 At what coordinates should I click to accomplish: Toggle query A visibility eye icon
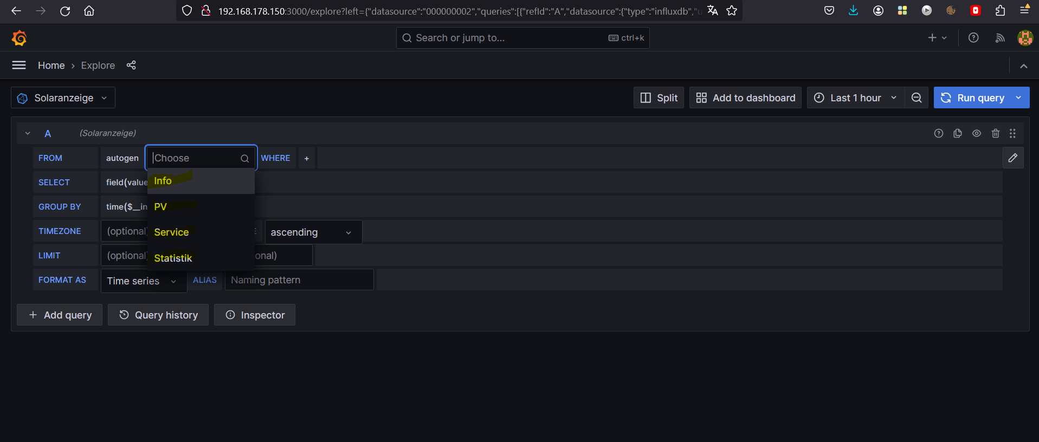coord(977,133)
